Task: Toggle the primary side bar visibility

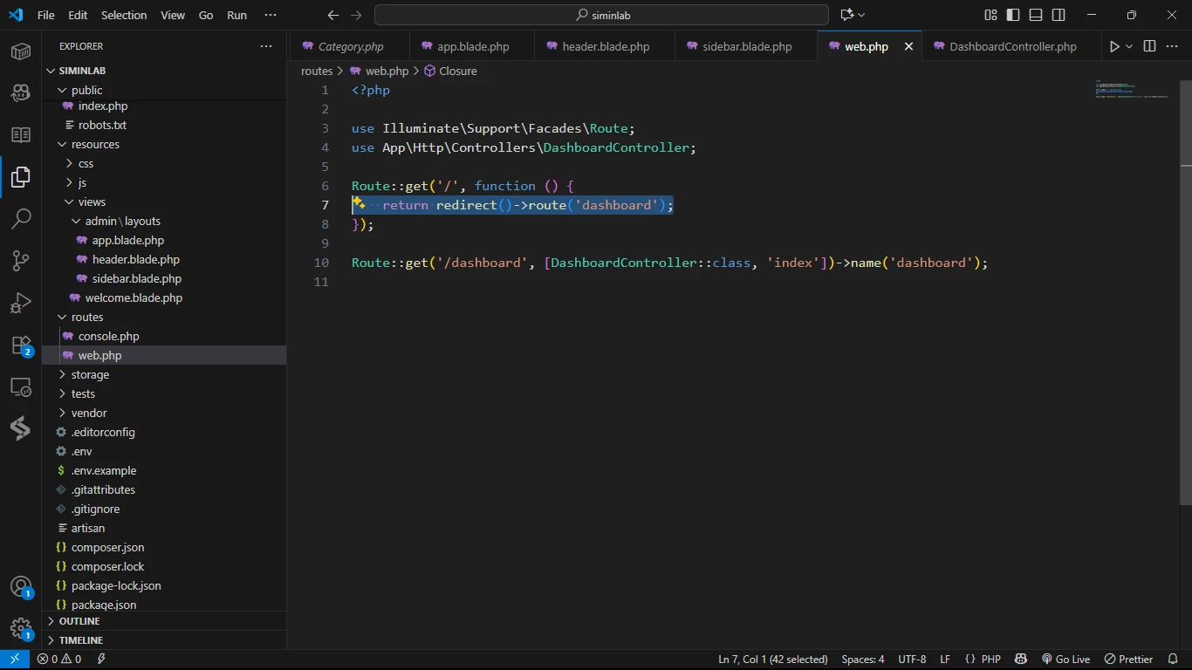Action: coord(1013,15)
